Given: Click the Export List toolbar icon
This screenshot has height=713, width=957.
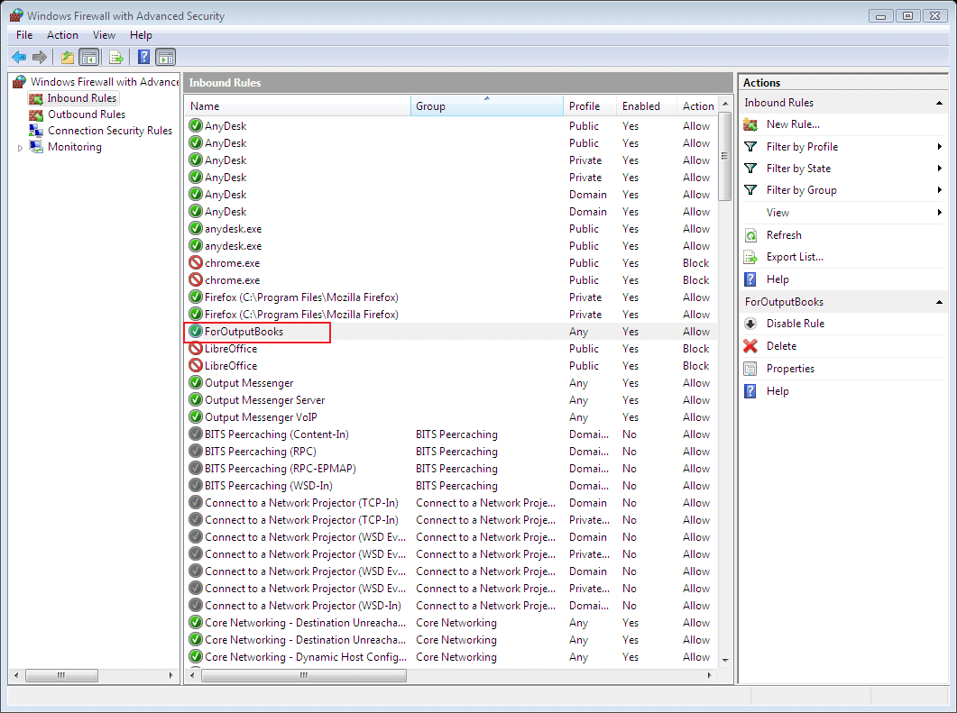Looking at the screenshot, I should tap(116, 58).
